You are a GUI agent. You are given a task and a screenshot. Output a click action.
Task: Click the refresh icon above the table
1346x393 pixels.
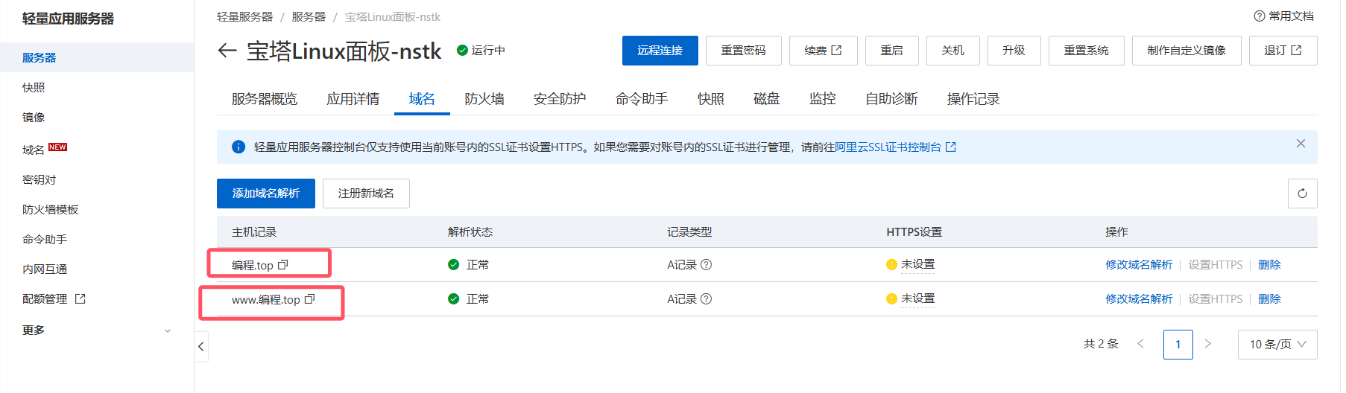pyautogui.click(x=1302, y=194)
